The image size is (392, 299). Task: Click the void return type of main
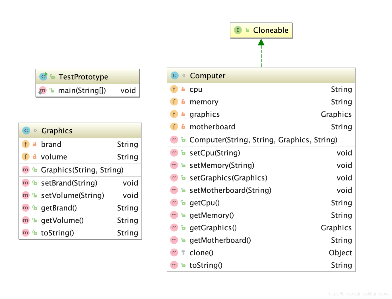pos(128,90)
